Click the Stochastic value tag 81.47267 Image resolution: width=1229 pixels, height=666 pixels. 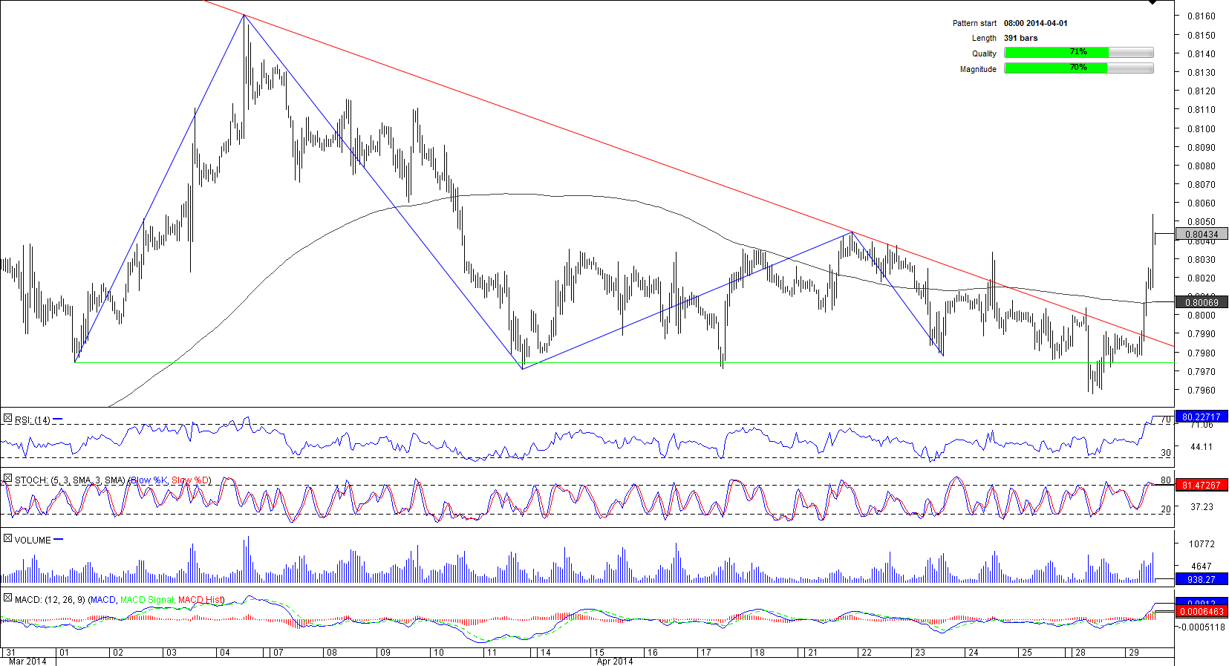tap(1202, 485)
